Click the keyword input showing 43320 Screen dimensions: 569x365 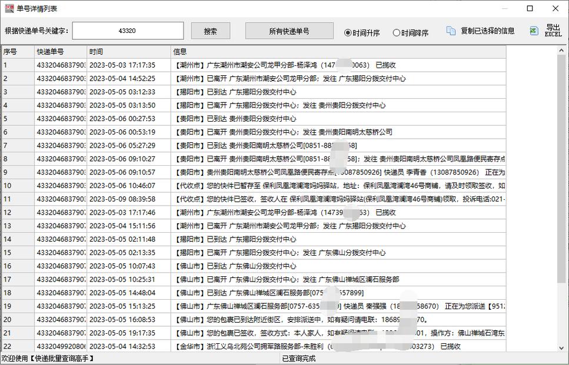click(x=130, y=29)
